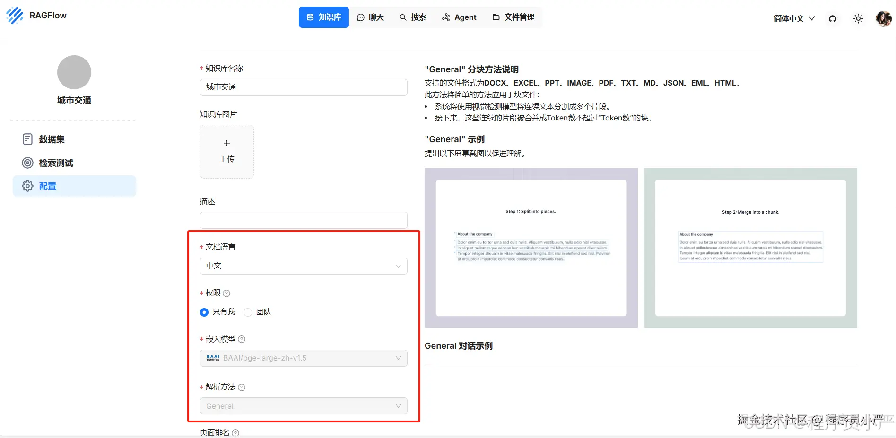
Task: Open the BAAI/bge-large-zh-v1.5 embedding model dropdown
Action: (x=303, y=358)
